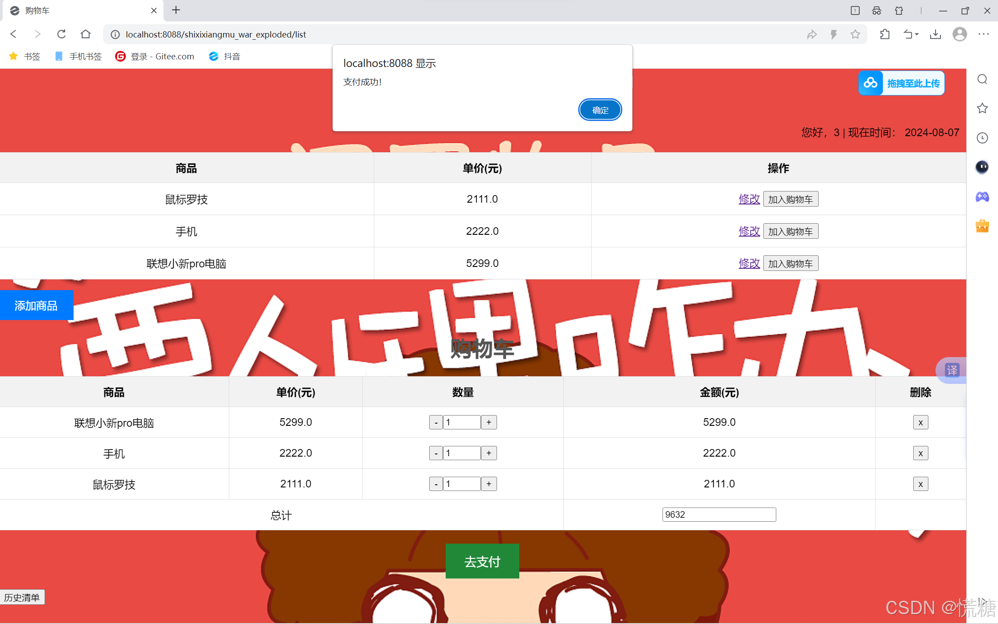Decrease quantity of 鼠标罗技 in cart

point(436,484)
